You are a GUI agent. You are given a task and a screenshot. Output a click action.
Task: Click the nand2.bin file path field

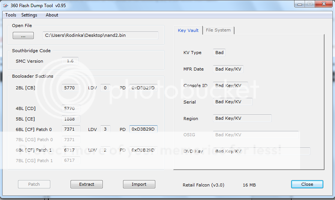(100, 35)
